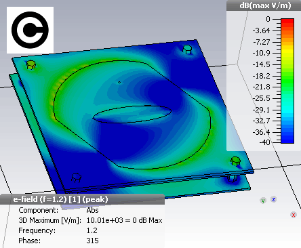Click the bottom-right green hexagonal screw
This screenshot has height=248, width=301.
tap(235, 161)
